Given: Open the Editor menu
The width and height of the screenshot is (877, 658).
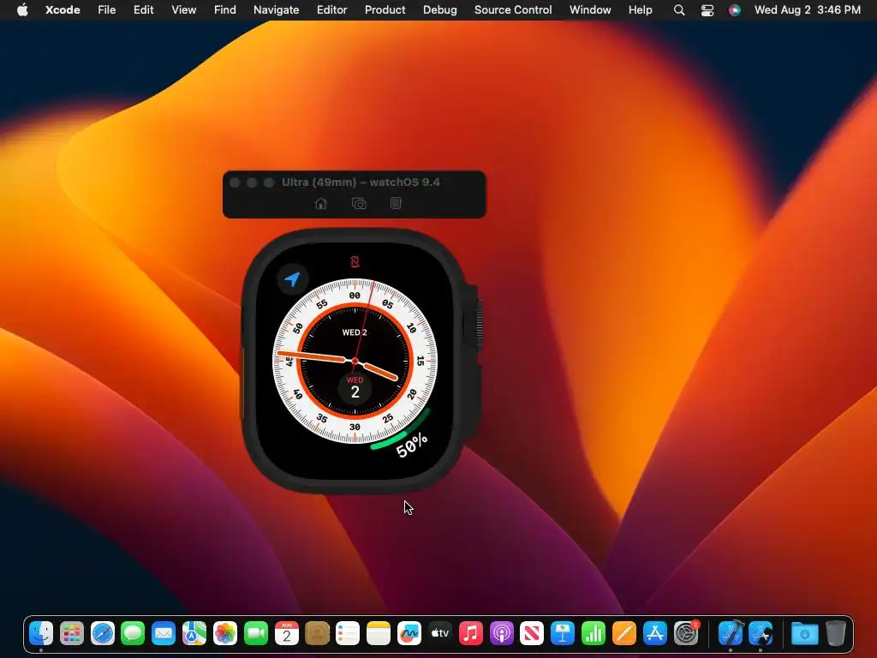Looking at the screenshot, I should [331, 10].
